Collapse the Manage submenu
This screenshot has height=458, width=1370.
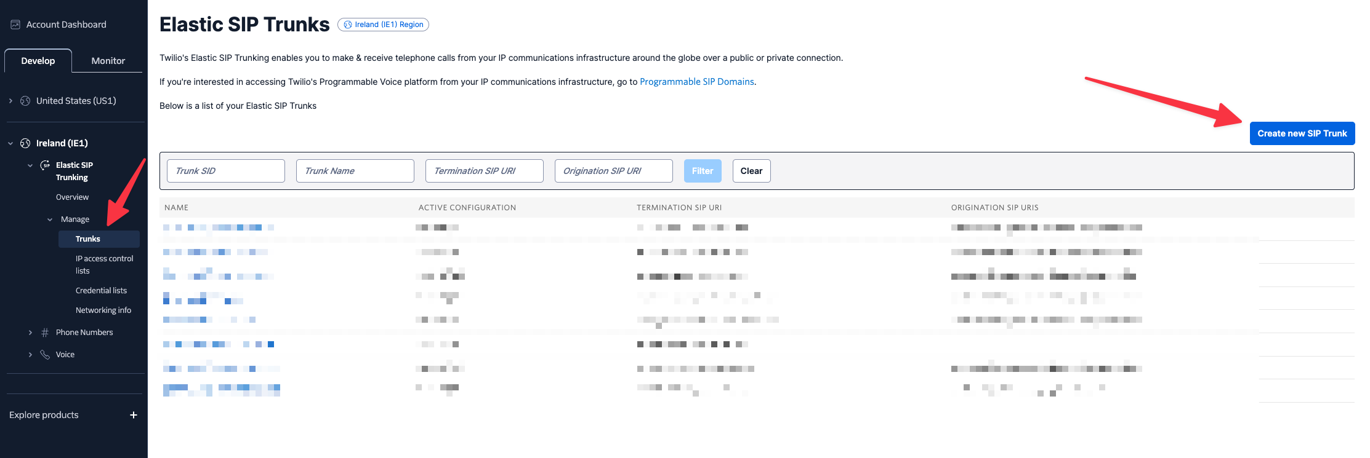(50, 219)
